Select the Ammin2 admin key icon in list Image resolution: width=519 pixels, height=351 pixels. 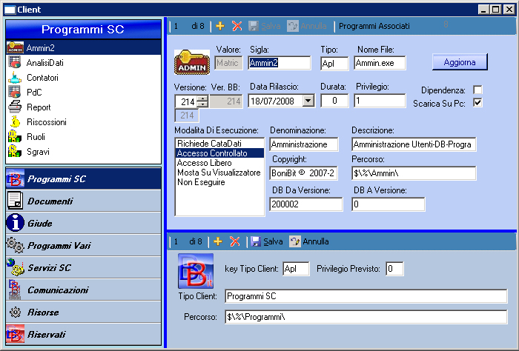point(15,47)
